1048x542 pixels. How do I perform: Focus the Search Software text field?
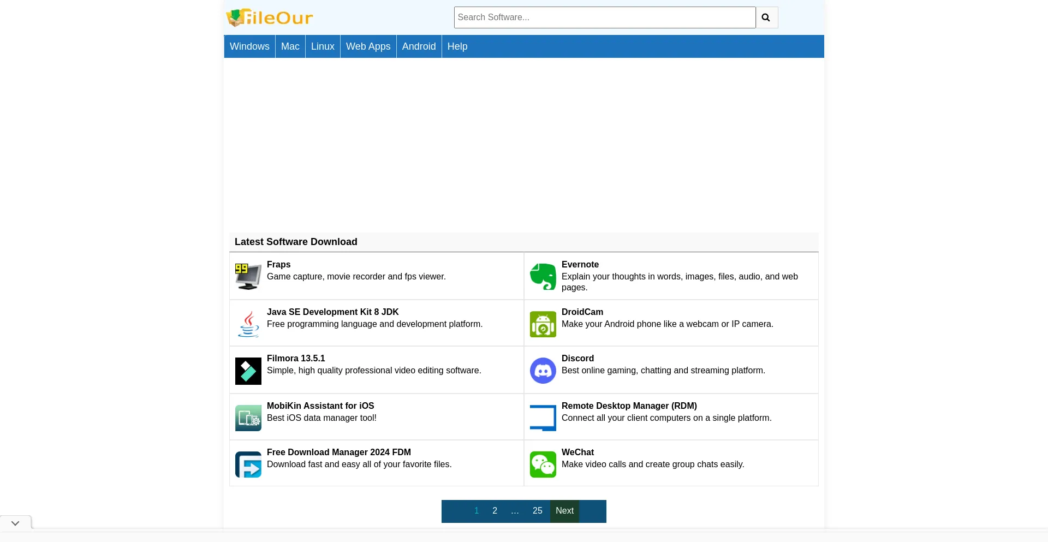click(604, 17)
